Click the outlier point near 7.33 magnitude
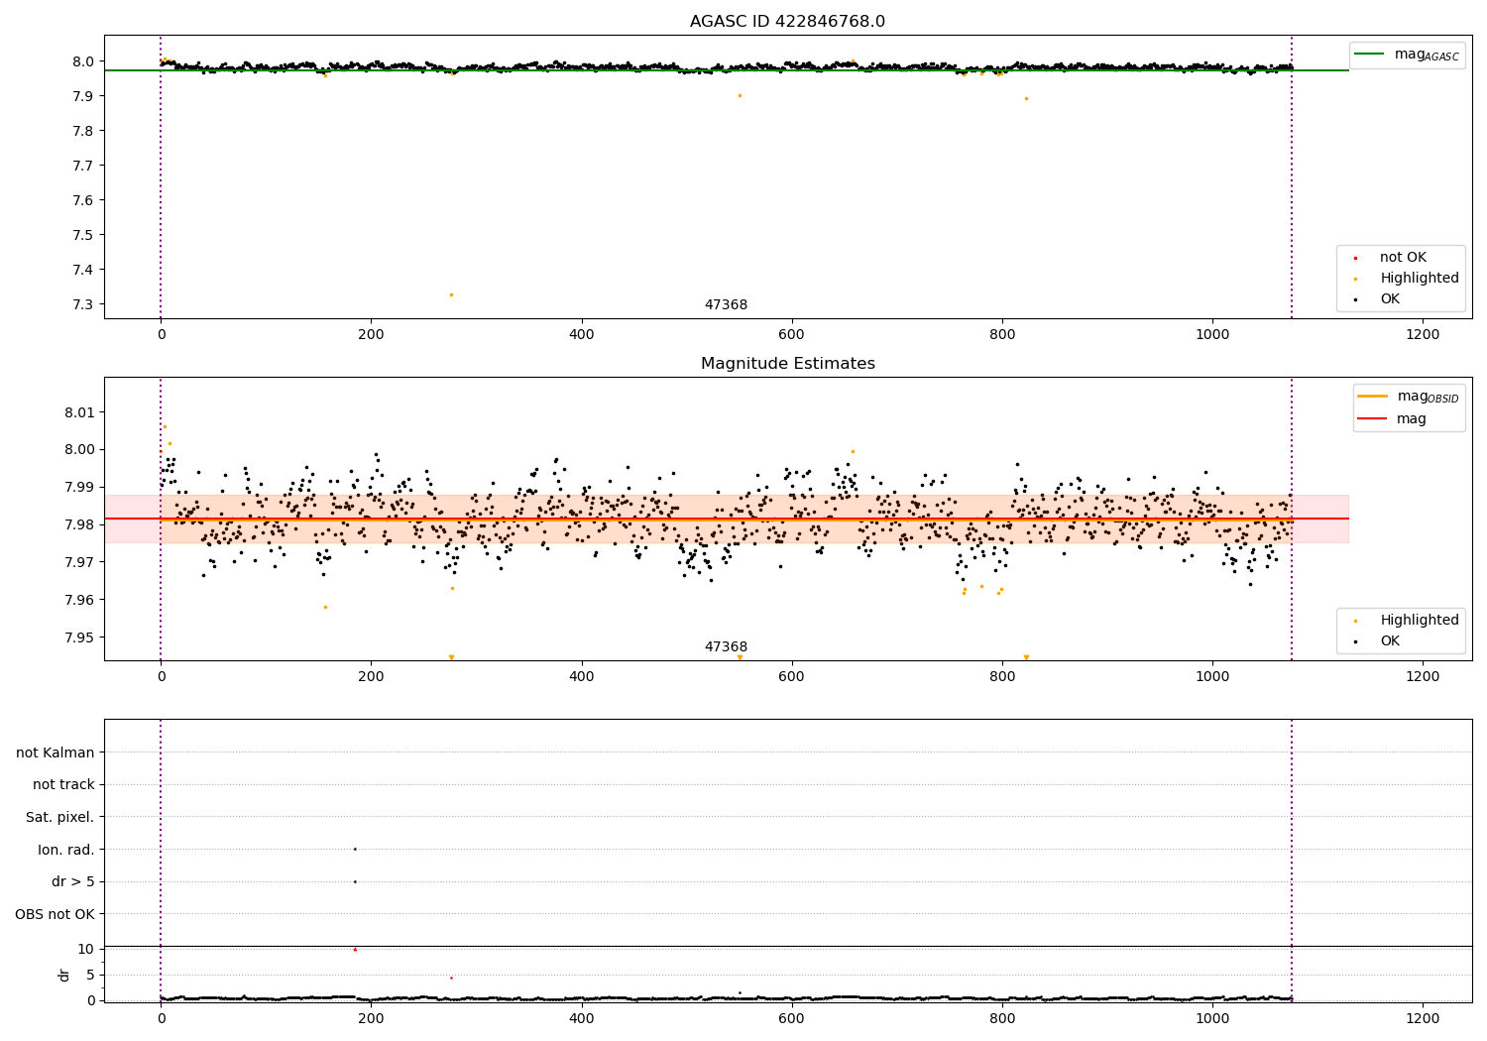Viewport: 1487px width, 1041px height. click(451, 294)
